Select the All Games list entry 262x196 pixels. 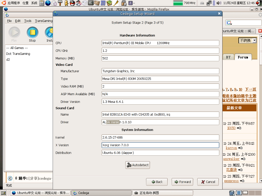click(17, 48)
